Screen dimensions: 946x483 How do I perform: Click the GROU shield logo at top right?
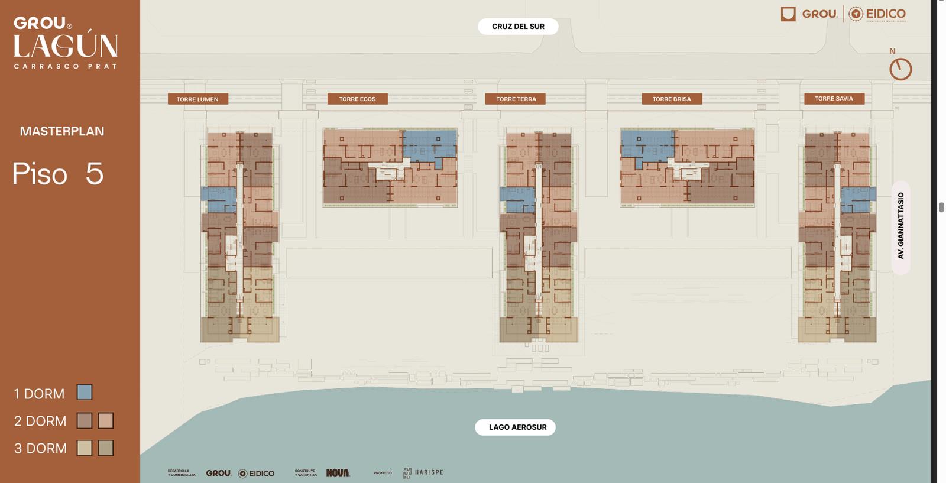click(809, 14)
